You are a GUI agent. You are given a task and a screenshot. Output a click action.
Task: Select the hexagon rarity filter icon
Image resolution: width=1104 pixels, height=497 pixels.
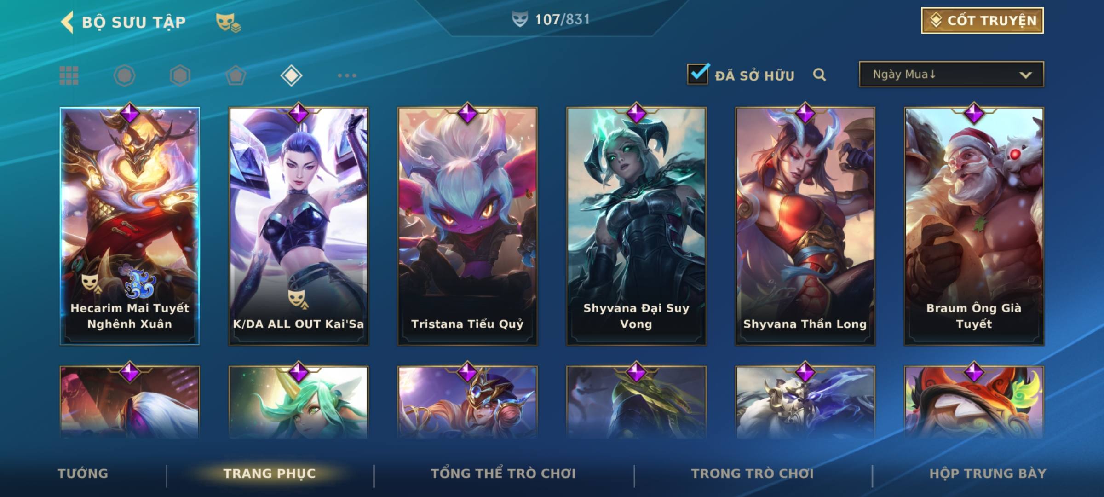pos(180,75)
